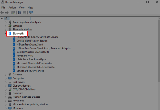Open the Action menu
This screenshot has height=110, width=160.
click(12, 7)
